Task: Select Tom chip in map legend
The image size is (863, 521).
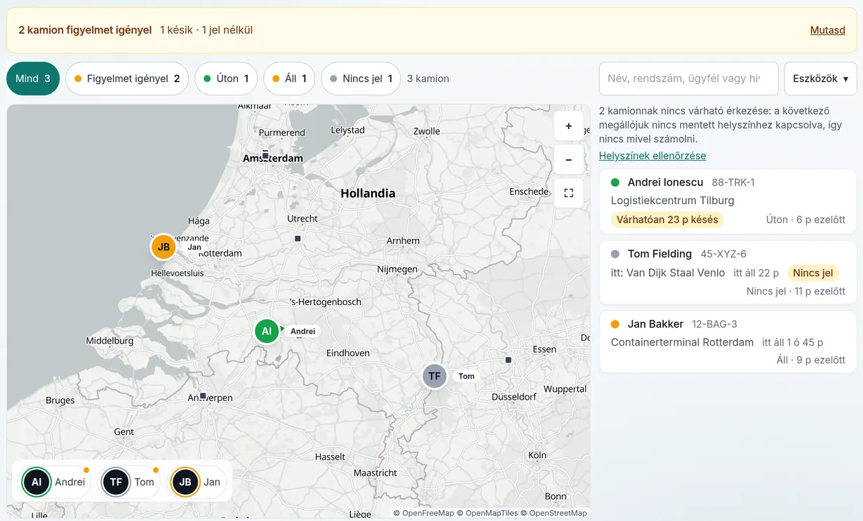Action: point(131,482)
